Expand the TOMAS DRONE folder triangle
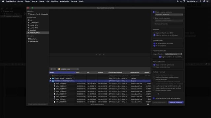The width and height of the screenshot is (211, 118). tap(50, 78)
